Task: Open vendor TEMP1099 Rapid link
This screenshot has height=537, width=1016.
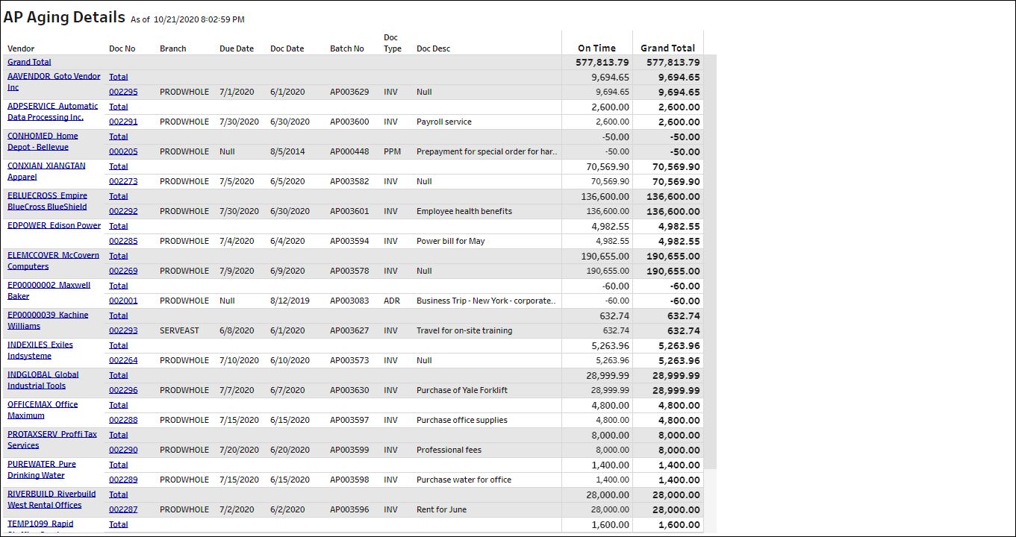Action: coord(40,524)
